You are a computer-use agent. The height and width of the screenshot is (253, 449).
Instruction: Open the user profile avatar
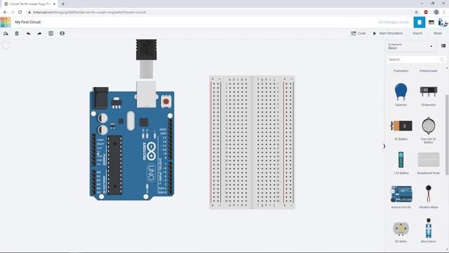(x=443, y=22)
